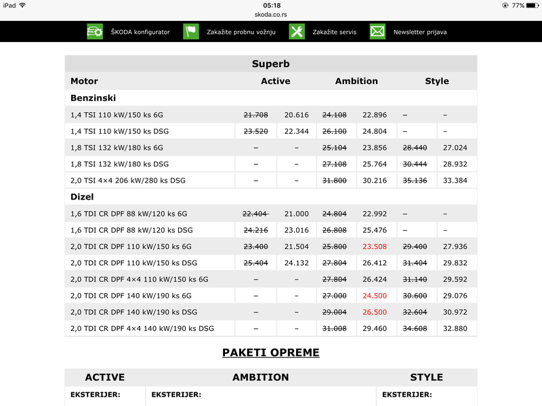The width and height of the screenshot is (542, 406).
Task: Click the price 22.344
Action: point(297,131)
